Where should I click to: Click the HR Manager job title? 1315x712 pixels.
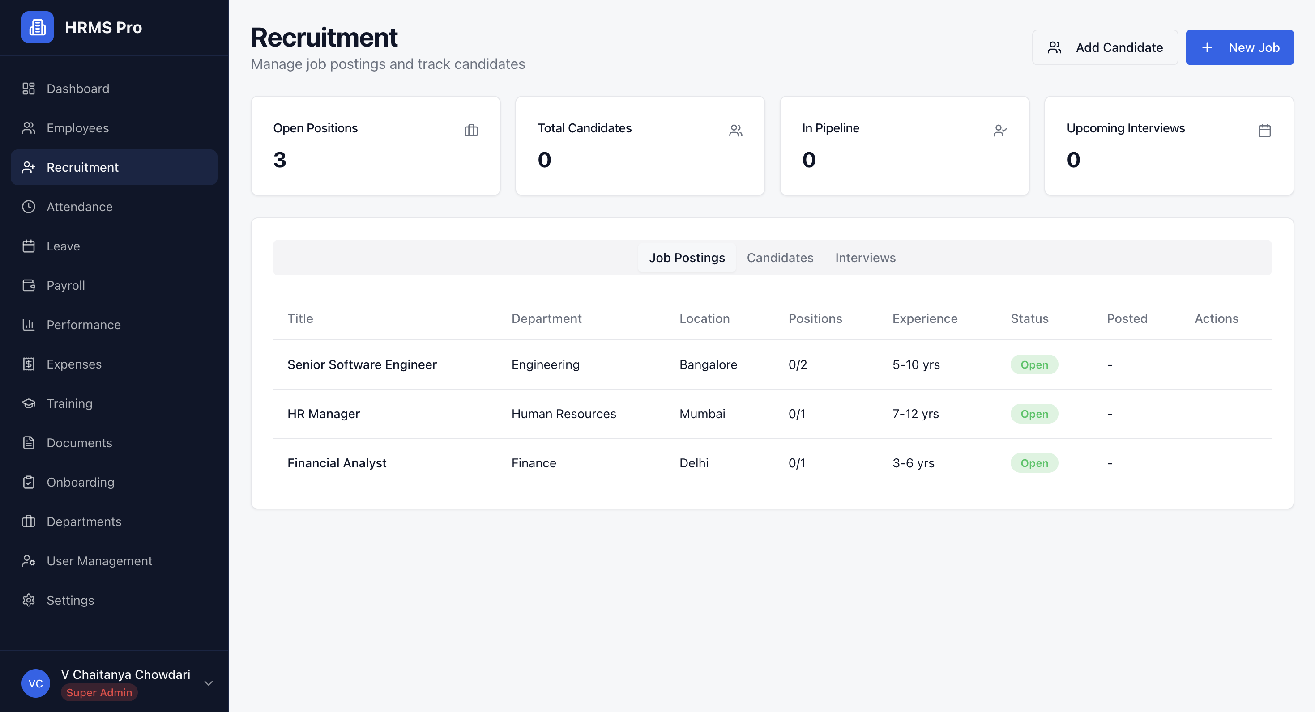pyautogui.click(x=323, y=414)
